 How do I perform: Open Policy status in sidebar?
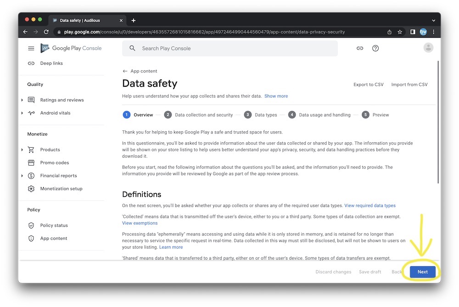(x=54, y=225)
